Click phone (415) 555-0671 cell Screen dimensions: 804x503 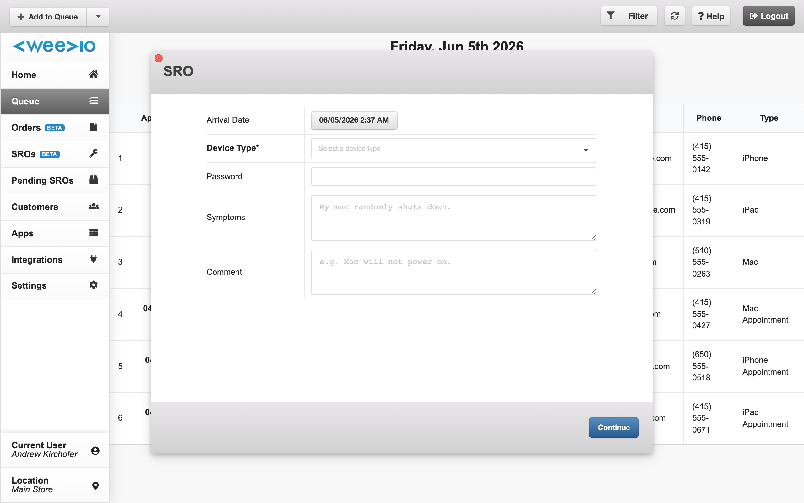(x=709, y=418)
